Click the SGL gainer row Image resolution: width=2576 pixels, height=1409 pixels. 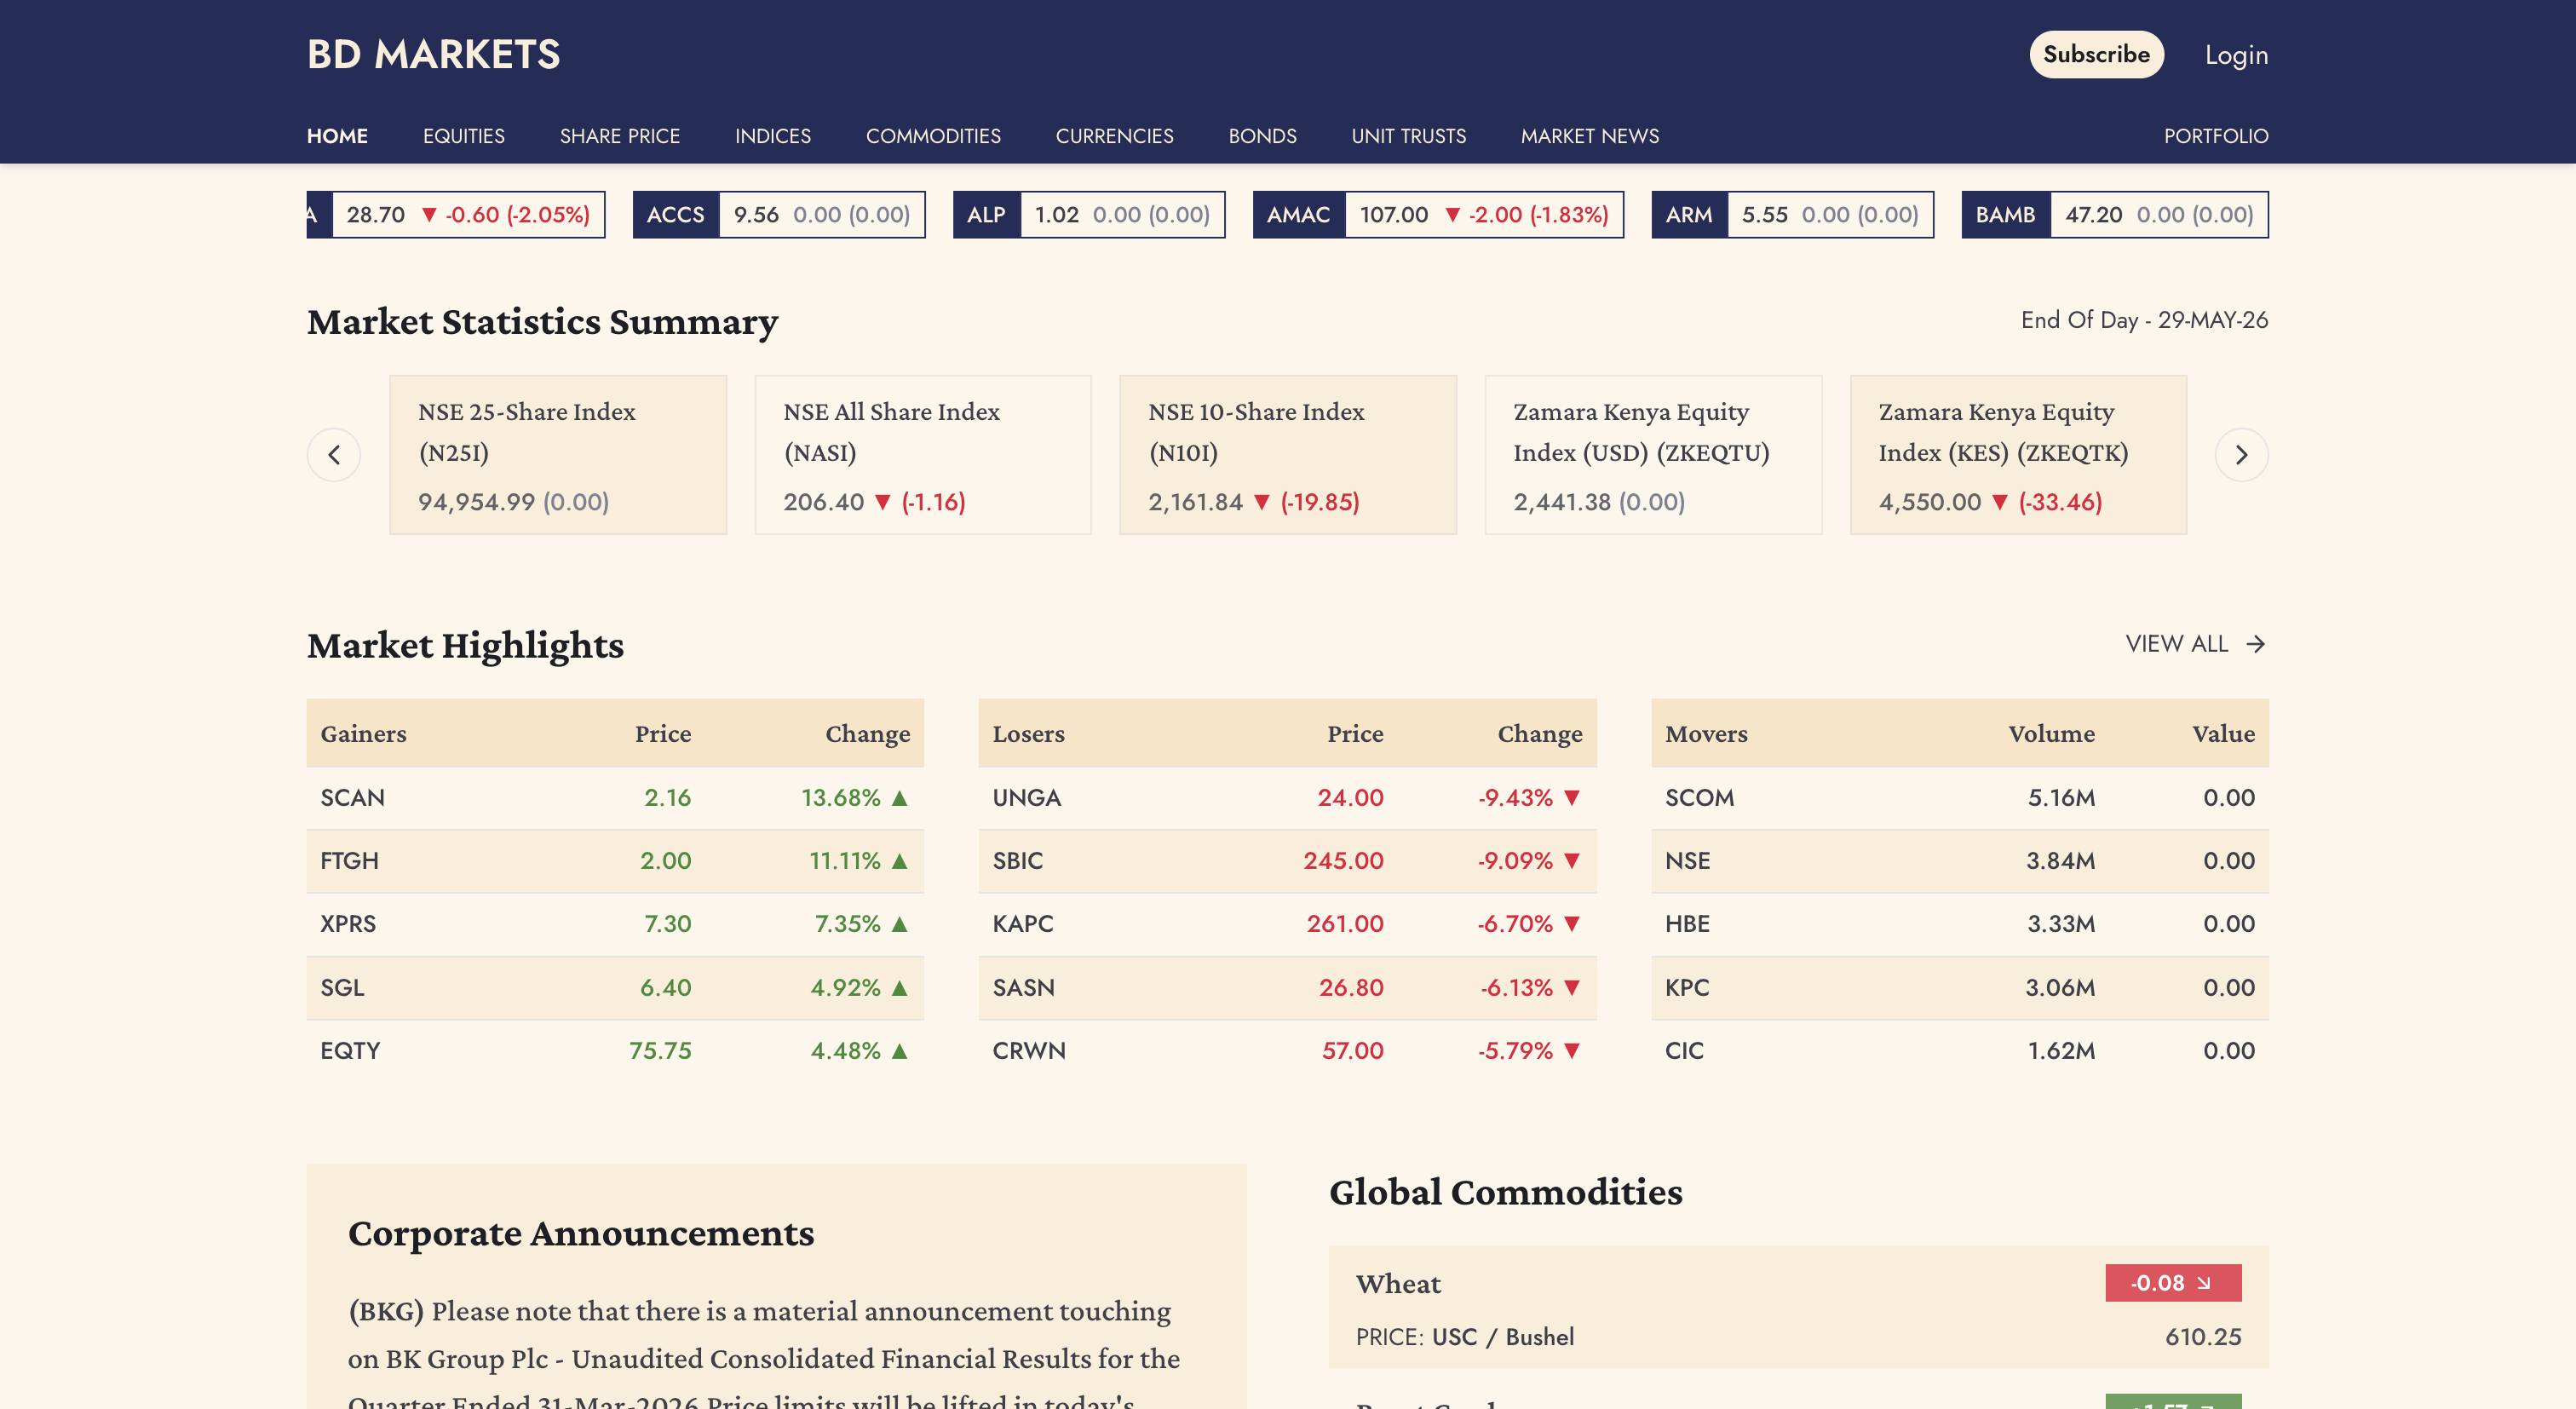(615, 988)
